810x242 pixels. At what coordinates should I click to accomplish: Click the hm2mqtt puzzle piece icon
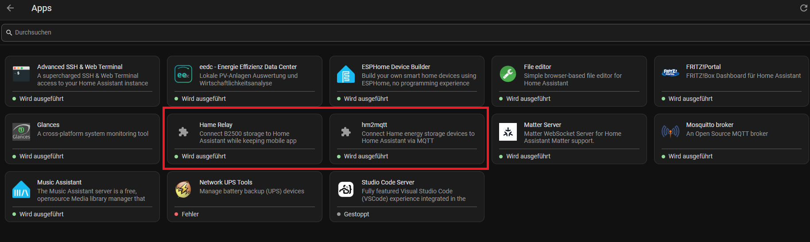(346, 132)
